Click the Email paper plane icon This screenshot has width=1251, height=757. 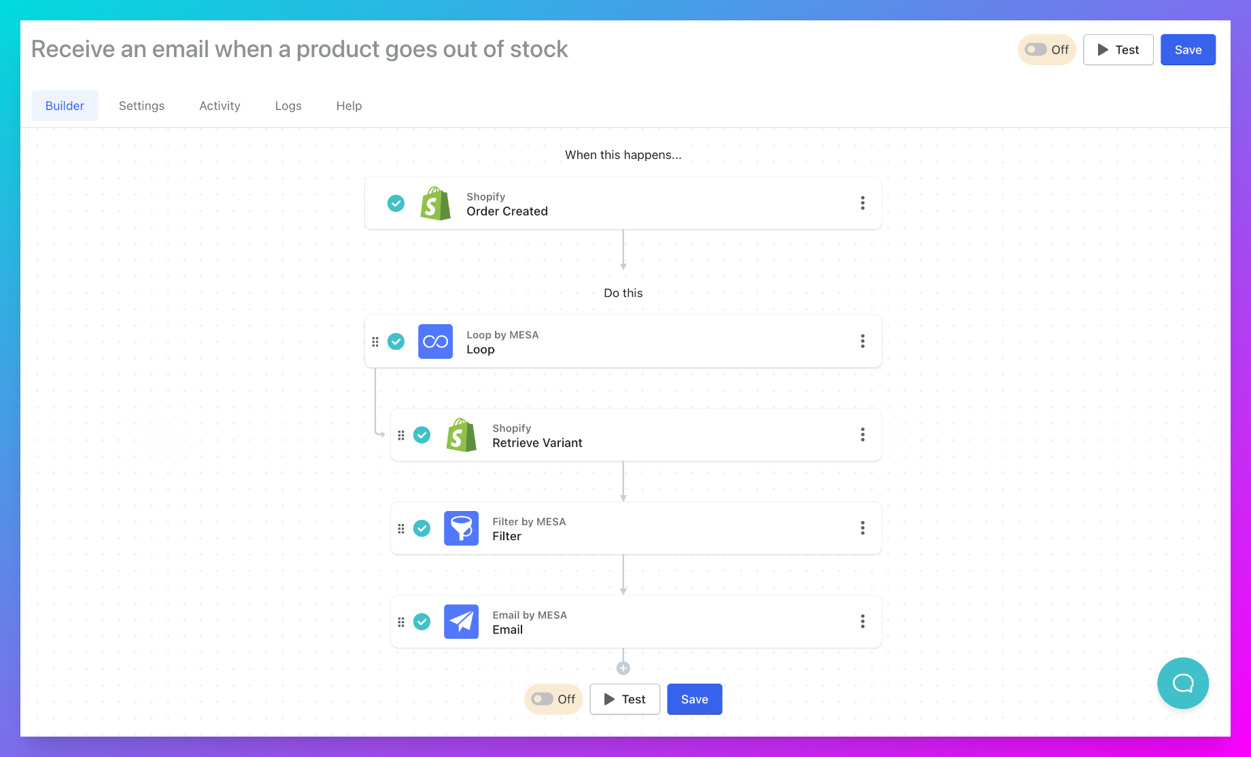[461, 621]
